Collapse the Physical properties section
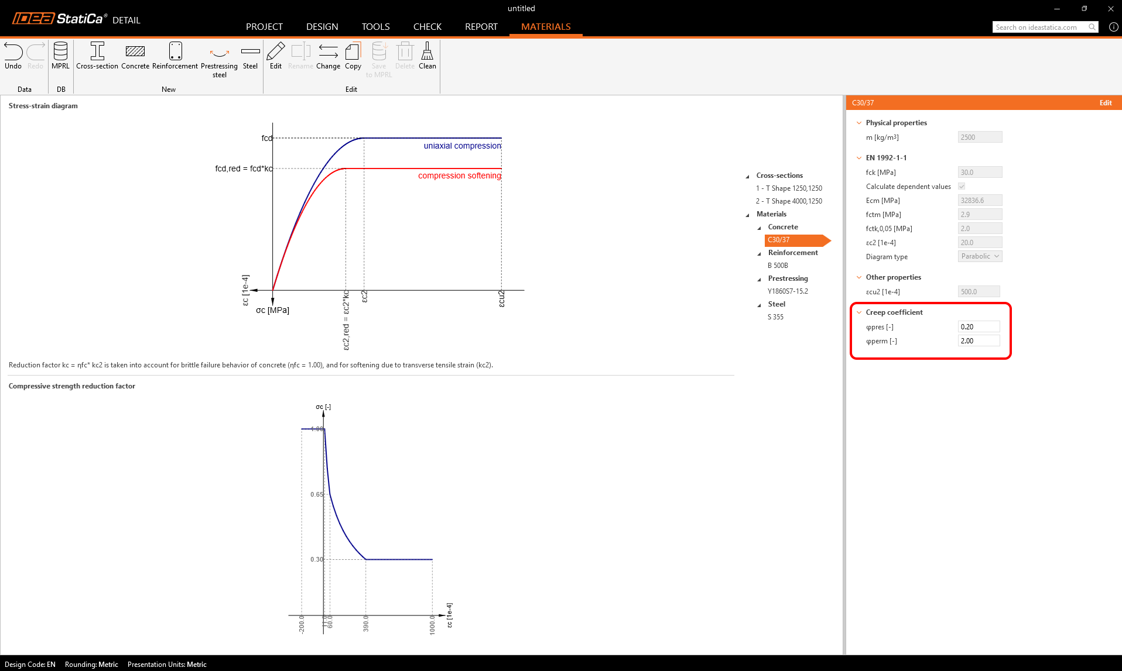Screen dimensions: 1122x671 [859, 123]
